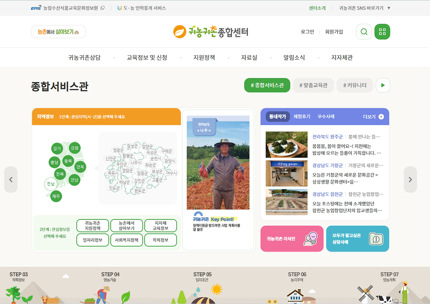The height and width of the screenshot is (304, 430).
Task: Open the 자료실 menu
Action: pyautogui.click(x=249, y=58)
